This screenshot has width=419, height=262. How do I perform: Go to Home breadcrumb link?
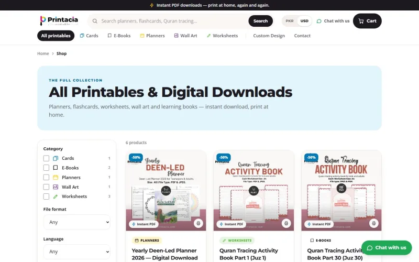coord(43,53)
